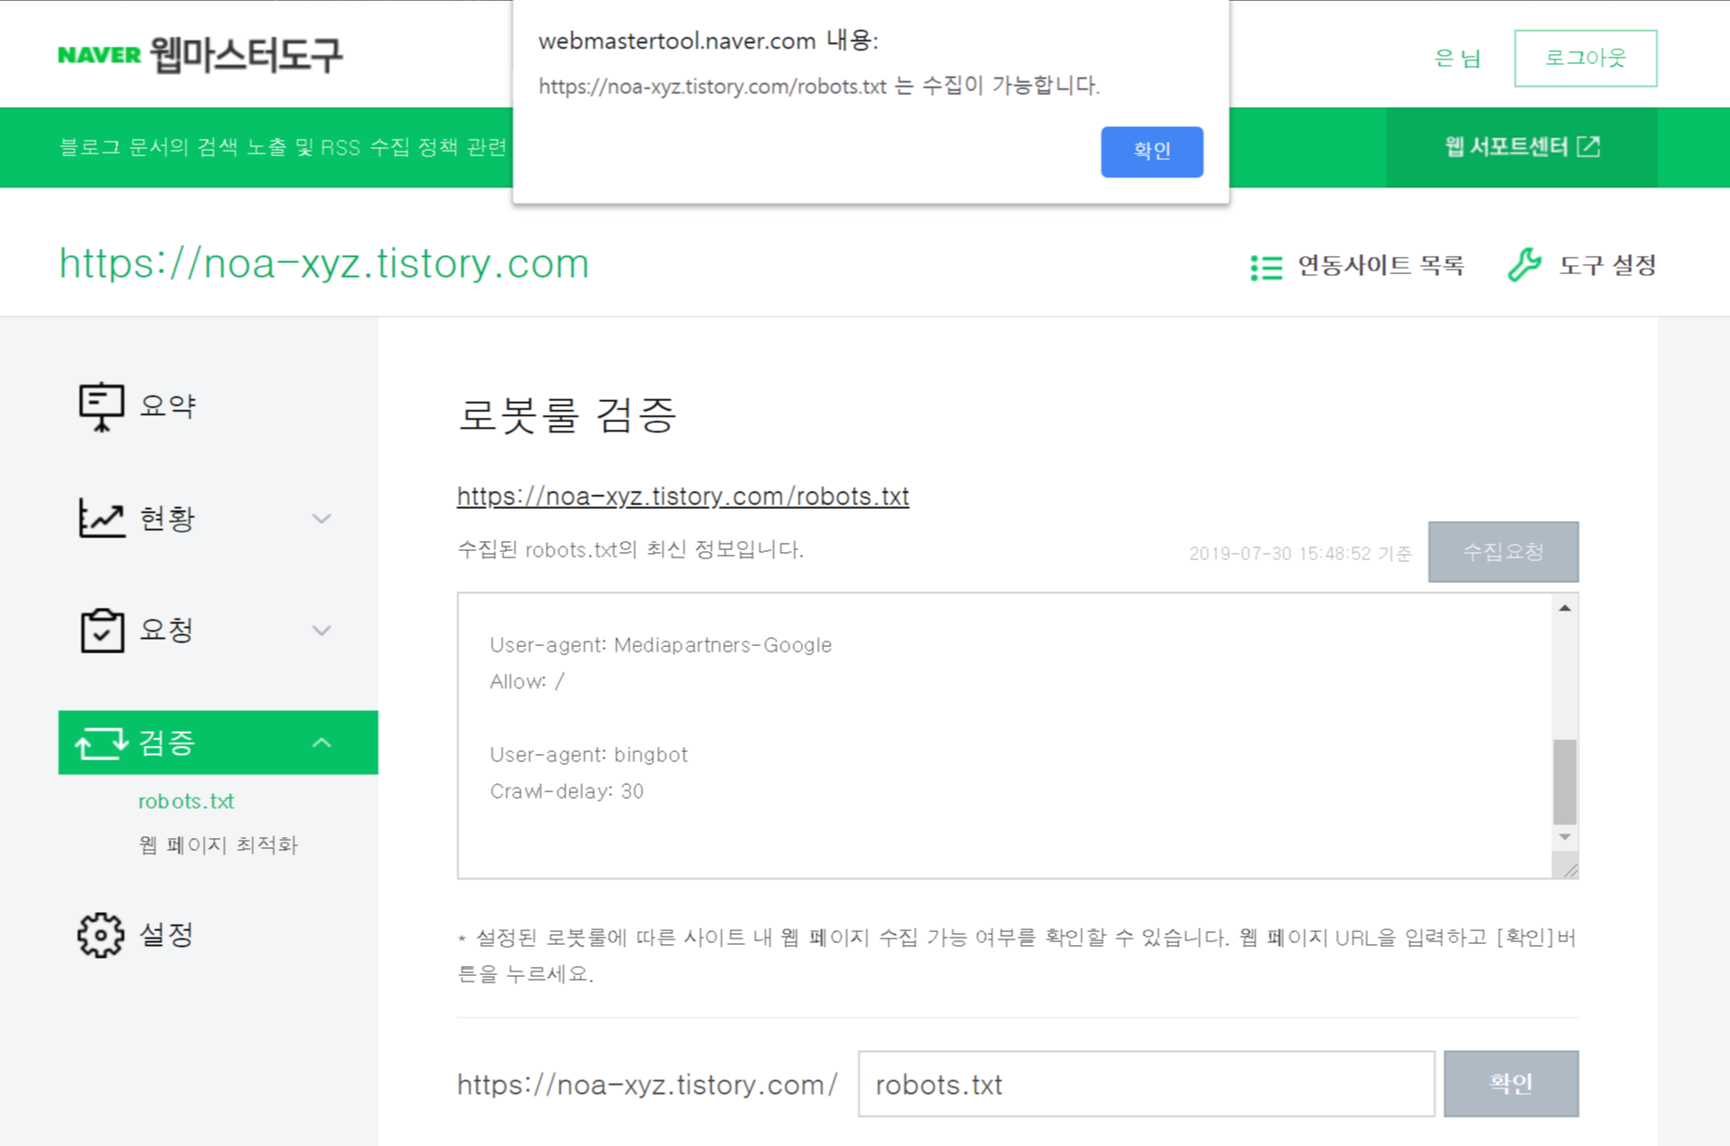
Task: Open the robots.txt submenu item
Action: [186, 801]
